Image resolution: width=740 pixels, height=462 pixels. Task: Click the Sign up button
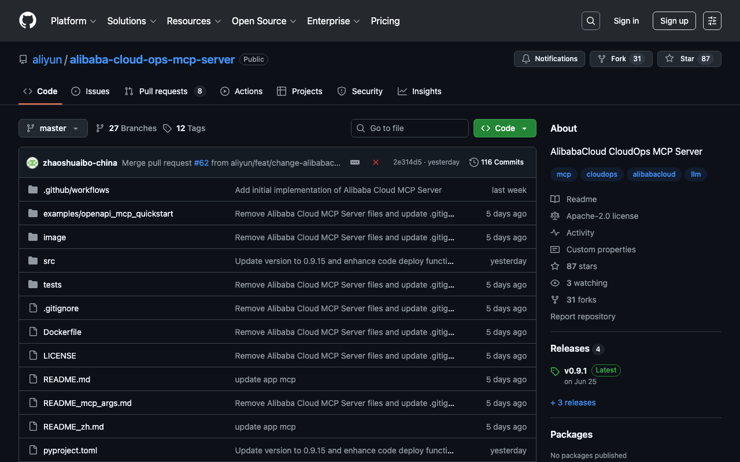point(674,21)
